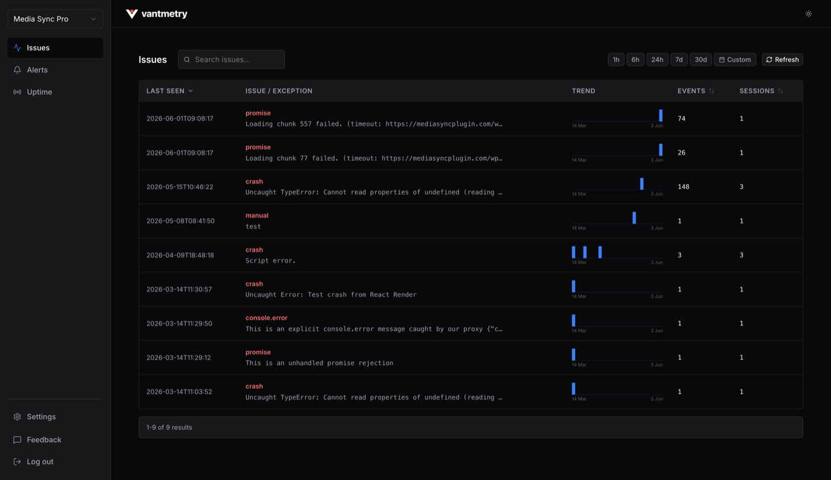The image size is (831, 480).
Task: Toggle the light/dark theme sun icon
Action: 808,14
